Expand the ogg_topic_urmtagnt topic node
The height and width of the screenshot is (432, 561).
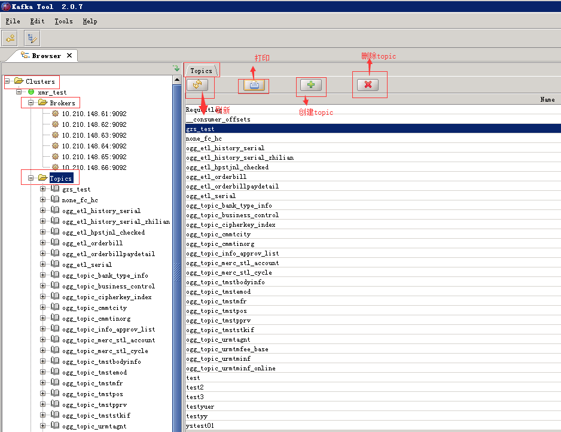(x=42, y=425)
